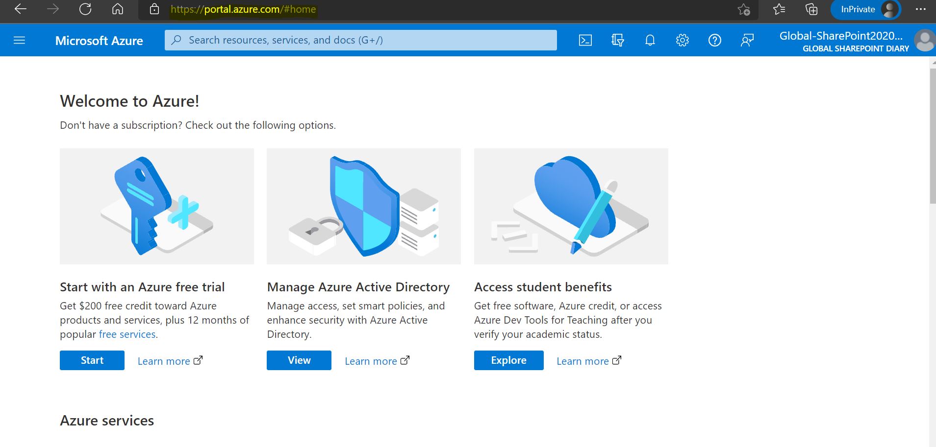Add this page to favorites star
The image size is (936, 447).
(744, 9)
